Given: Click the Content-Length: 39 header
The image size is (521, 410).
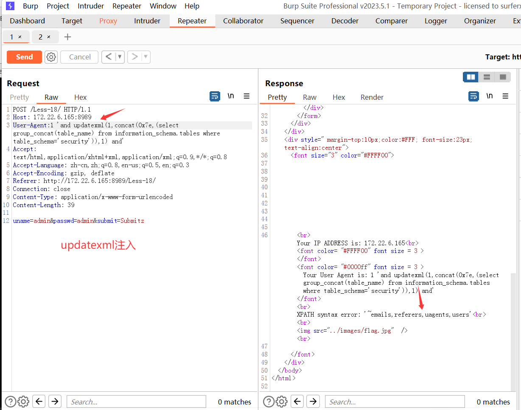Looking at the screenshot, I should pos(44,205).
